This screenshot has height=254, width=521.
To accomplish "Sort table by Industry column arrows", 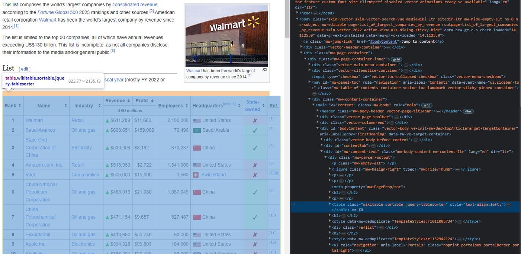I will click(99, 106).
